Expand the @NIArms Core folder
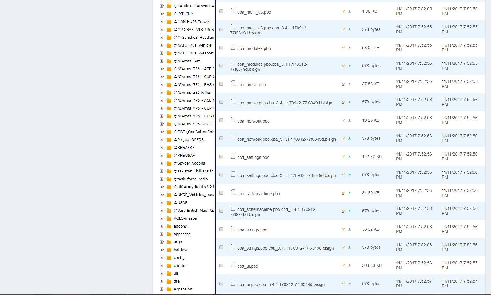The image size is (491, 295). [x=162, y=61]
